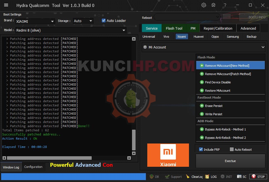The image size is (269, 182).
Task: Click 'Elapsed Time : 00:00:28' log line
Action: pos(24,147)
